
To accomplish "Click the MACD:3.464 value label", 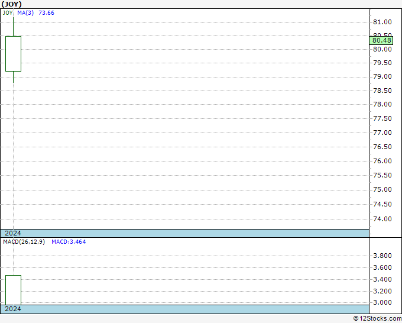I will tap(69, 242).
